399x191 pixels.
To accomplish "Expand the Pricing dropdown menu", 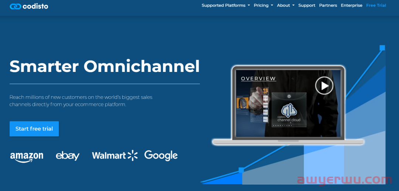I will (263, 5).
